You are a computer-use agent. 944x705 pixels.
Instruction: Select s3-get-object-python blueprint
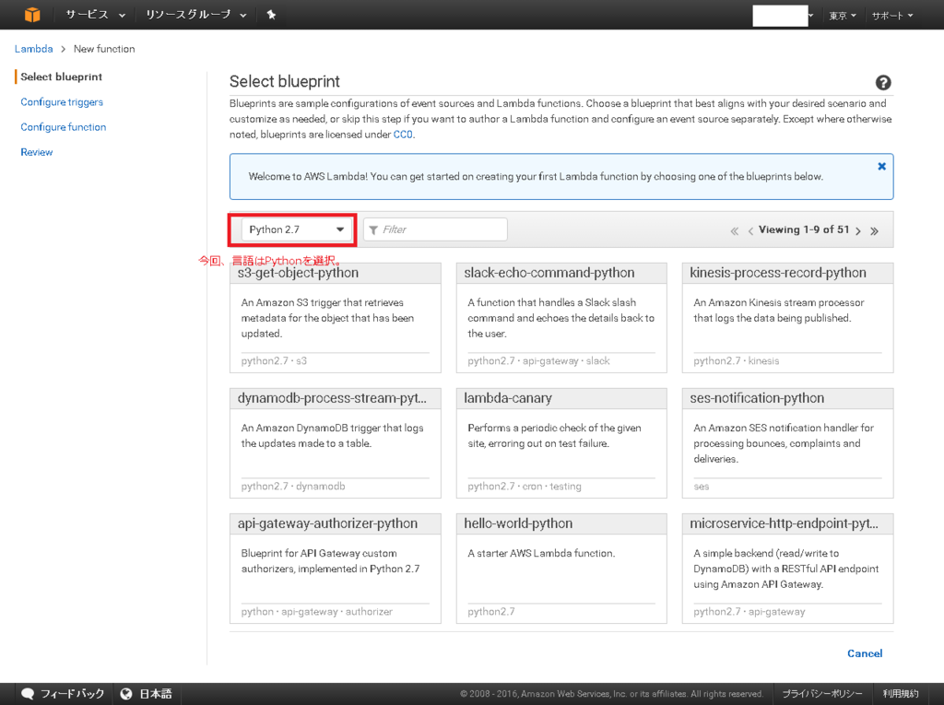click(335, 317)
